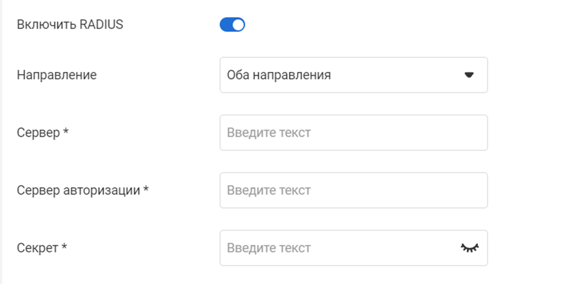Image resolution: width=575 pixels, height=284 pixels.
Task: Click the asterisk beside the Секрет label
Action: 64,247
